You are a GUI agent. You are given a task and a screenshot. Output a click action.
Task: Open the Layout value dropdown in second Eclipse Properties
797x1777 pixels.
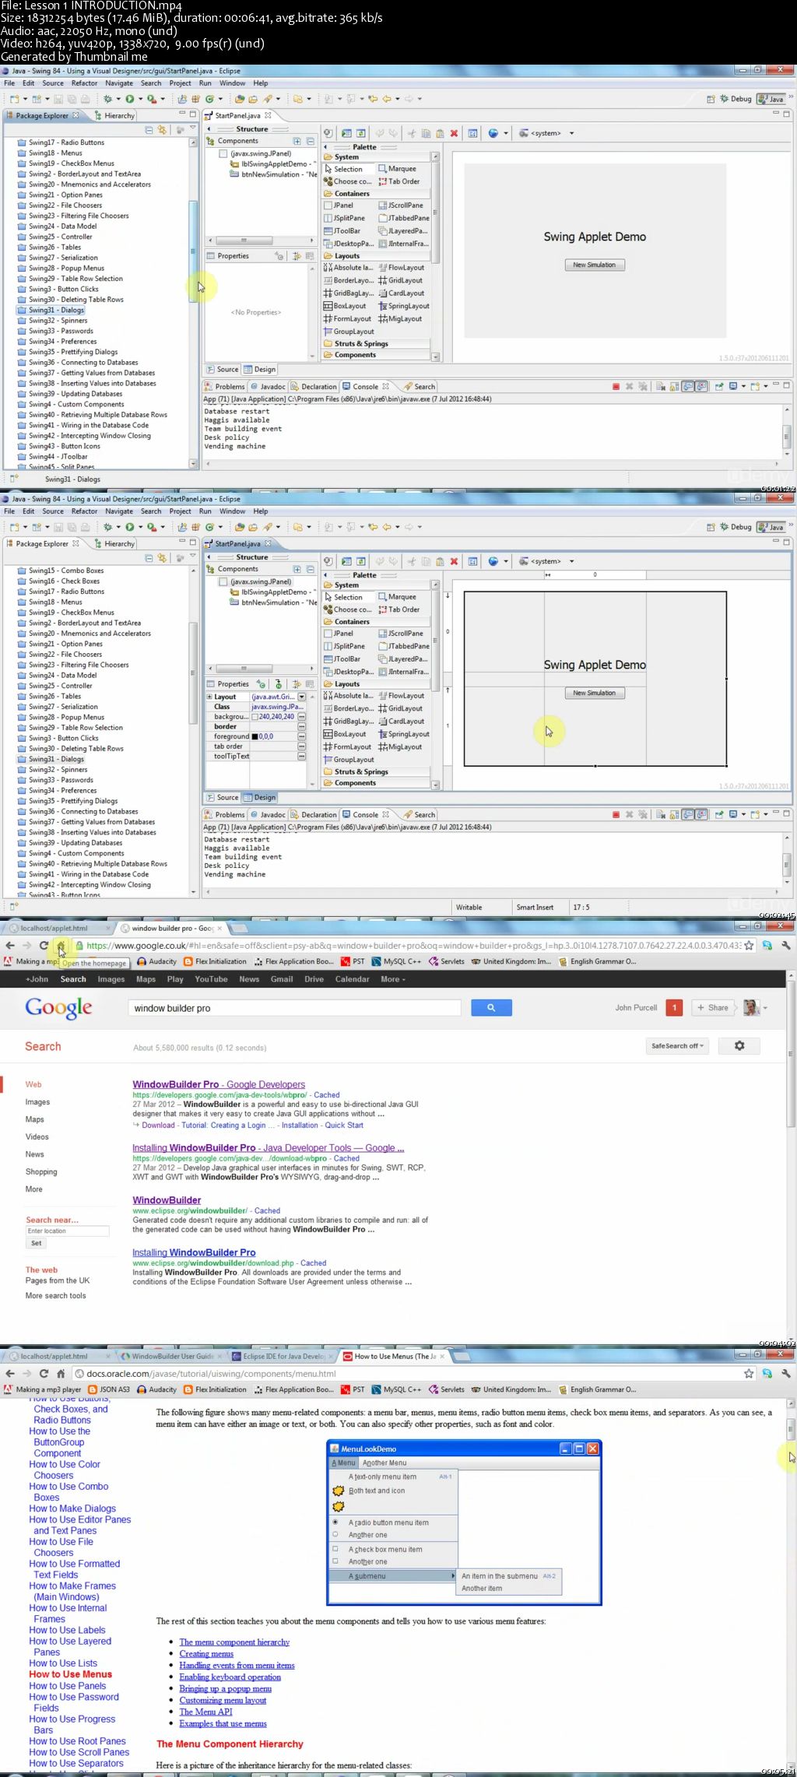click(302, 697)
